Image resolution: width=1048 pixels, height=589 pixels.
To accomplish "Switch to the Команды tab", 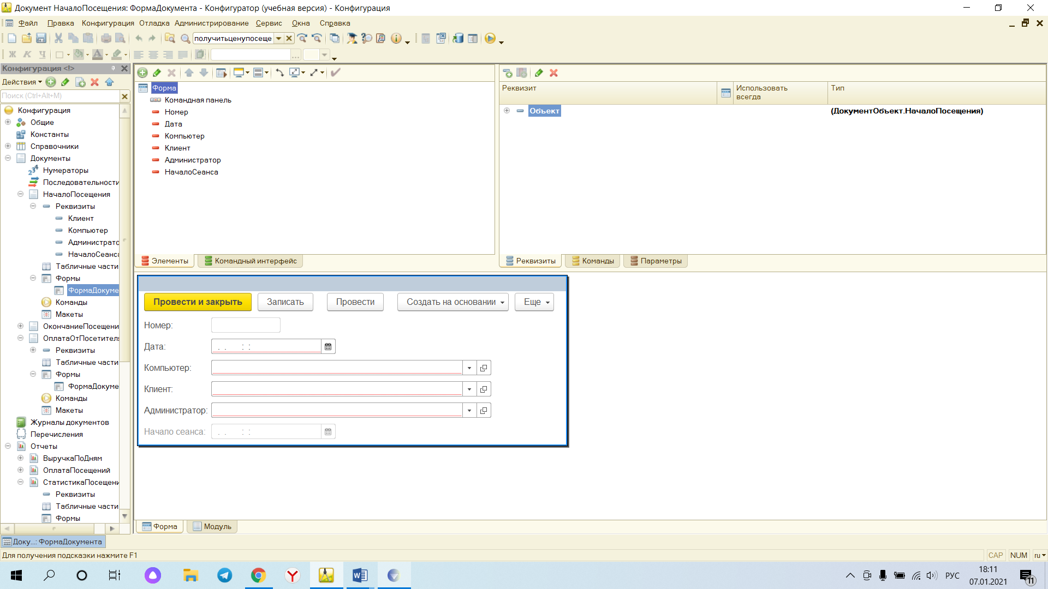I will click(x=593, y=261).
